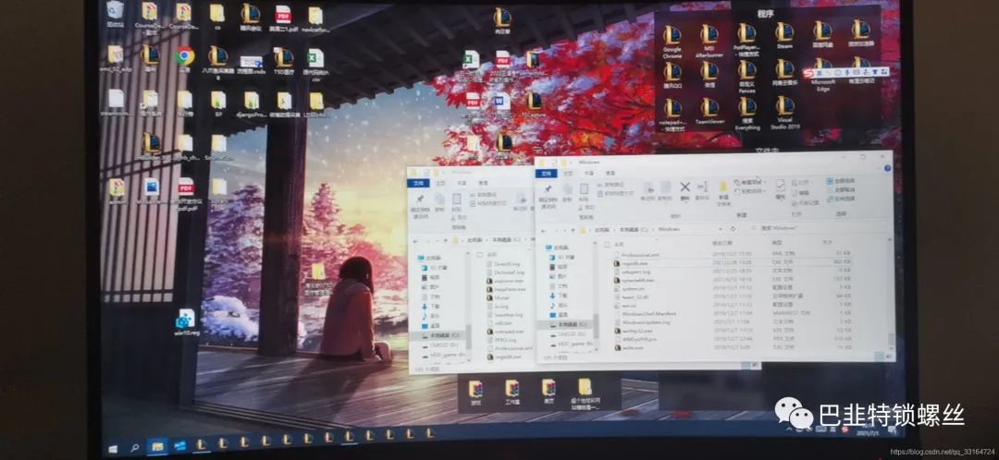Open Visual Studio 2019 shortcut
Image resolution: width=999 pixels, height=460 pixels.
784,113
